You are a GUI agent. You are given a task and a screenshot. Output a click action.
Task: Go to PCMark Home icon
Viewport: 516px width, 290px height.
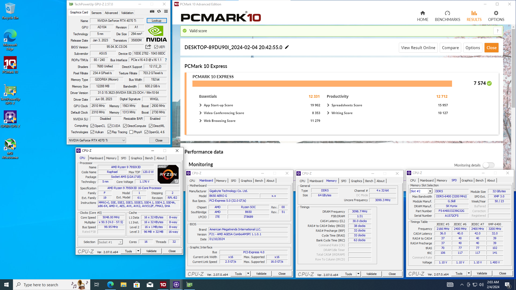click(x=423, y=16)
